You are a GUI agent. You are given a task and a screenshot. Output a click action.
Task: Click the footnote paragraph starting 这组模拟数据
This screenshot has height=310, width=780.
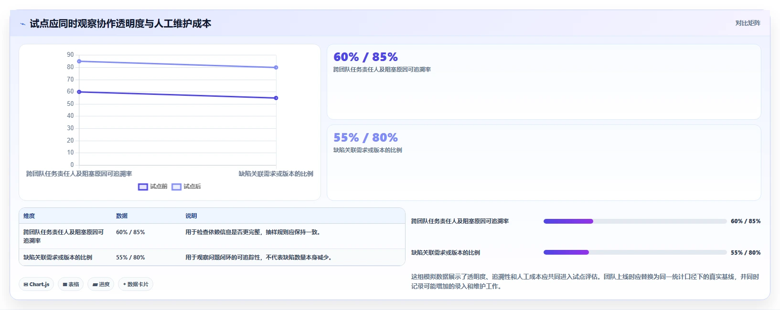[x=585, y=281]
